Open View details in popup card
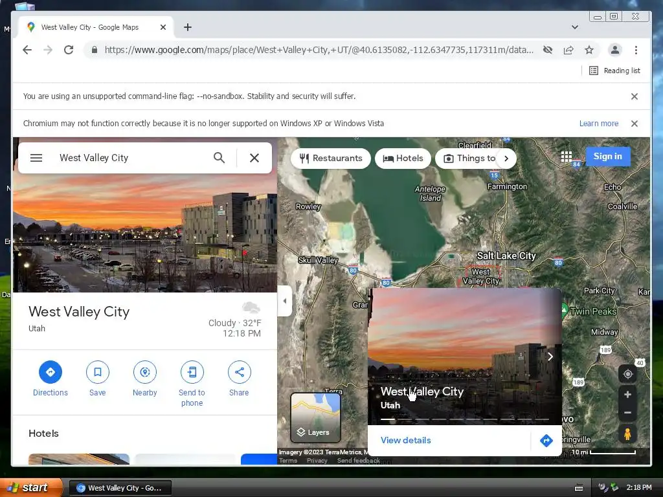 pyautogui.click(x=406, y=440)
